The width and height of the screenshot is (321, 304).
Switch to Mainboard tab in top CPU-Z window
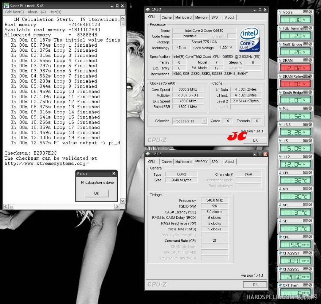[183, 18]
